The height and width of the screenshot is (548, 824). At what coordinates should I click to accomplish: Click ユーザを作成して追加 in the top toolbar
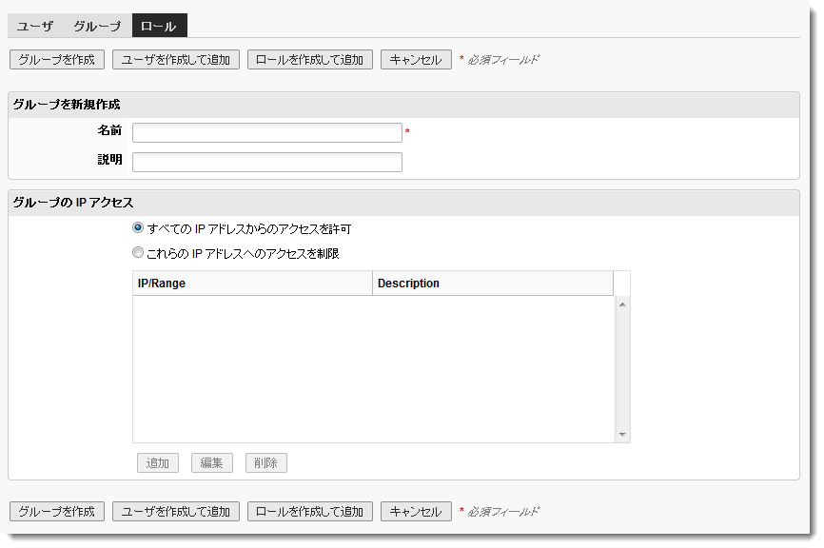tap(175, 59)
